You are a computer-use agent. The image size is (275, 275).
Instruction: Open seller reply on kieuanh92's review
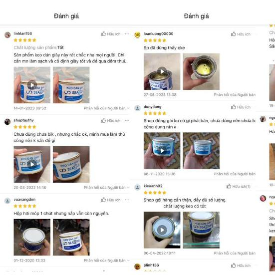pos(235,253)
